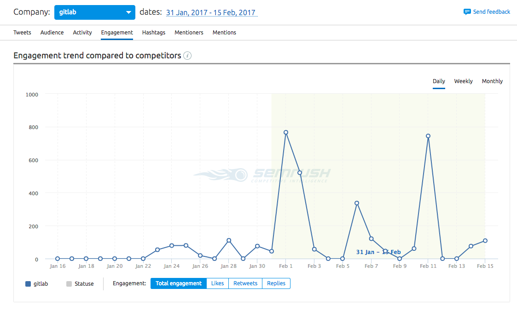This screenshot has height=311, width=517.
Task: Switch to the Audience tab
Action: pos(52,32)
